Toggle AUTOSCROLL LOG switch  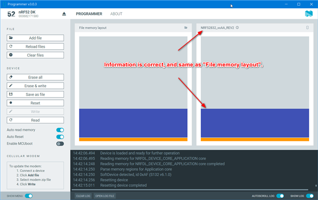[x=280, y=196]
